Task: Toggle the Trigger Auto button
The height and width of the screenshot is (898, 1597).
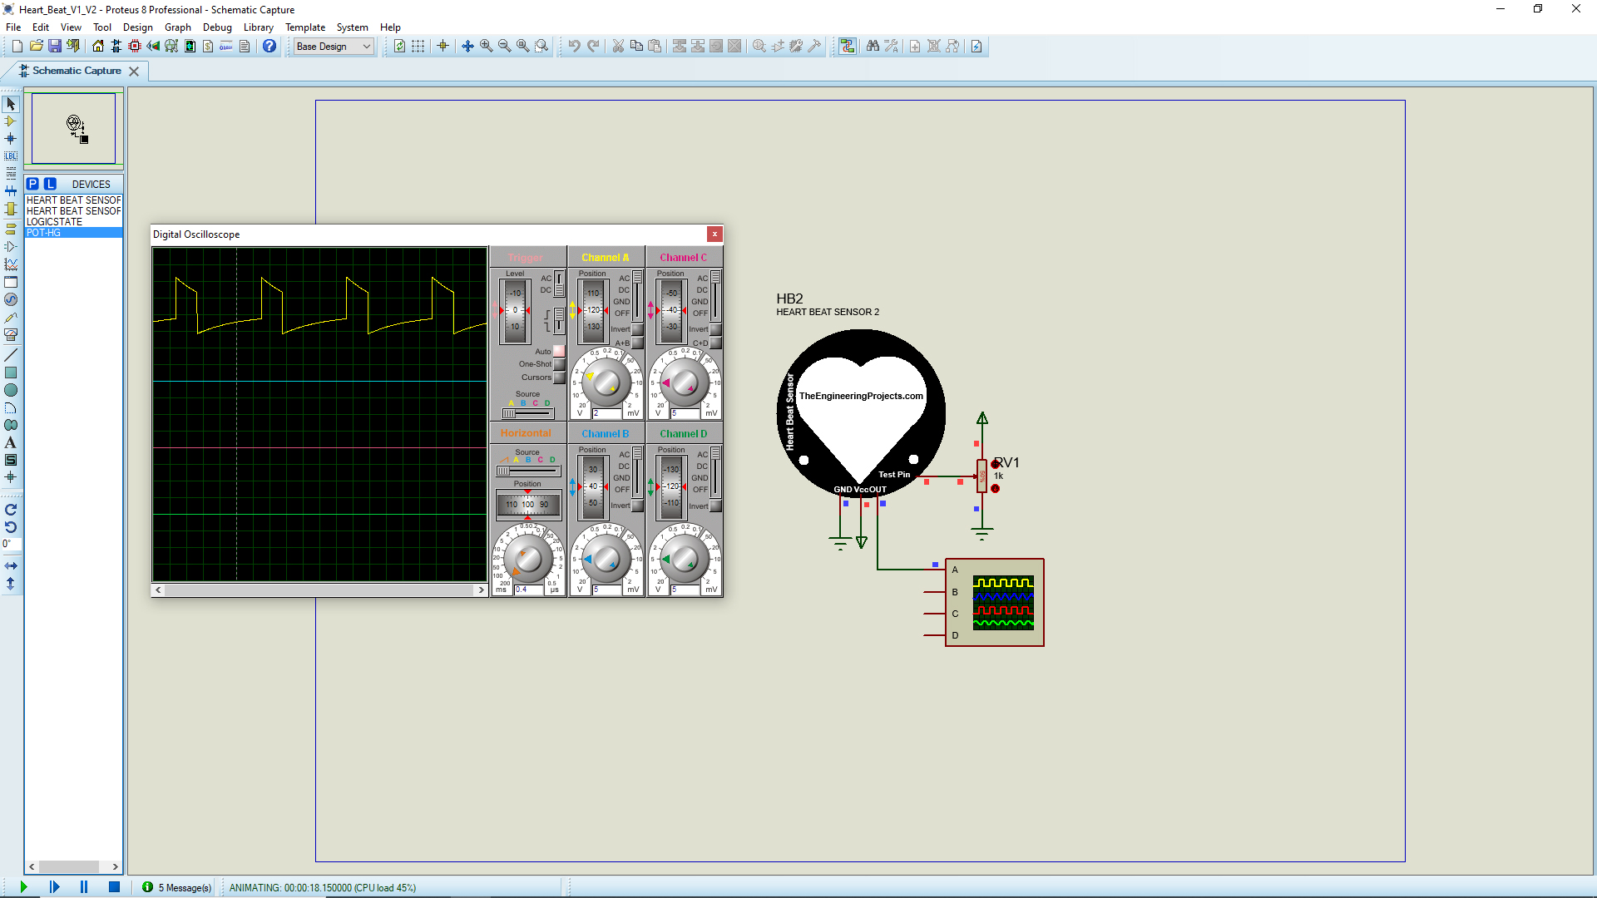Action: coord(559,352)
